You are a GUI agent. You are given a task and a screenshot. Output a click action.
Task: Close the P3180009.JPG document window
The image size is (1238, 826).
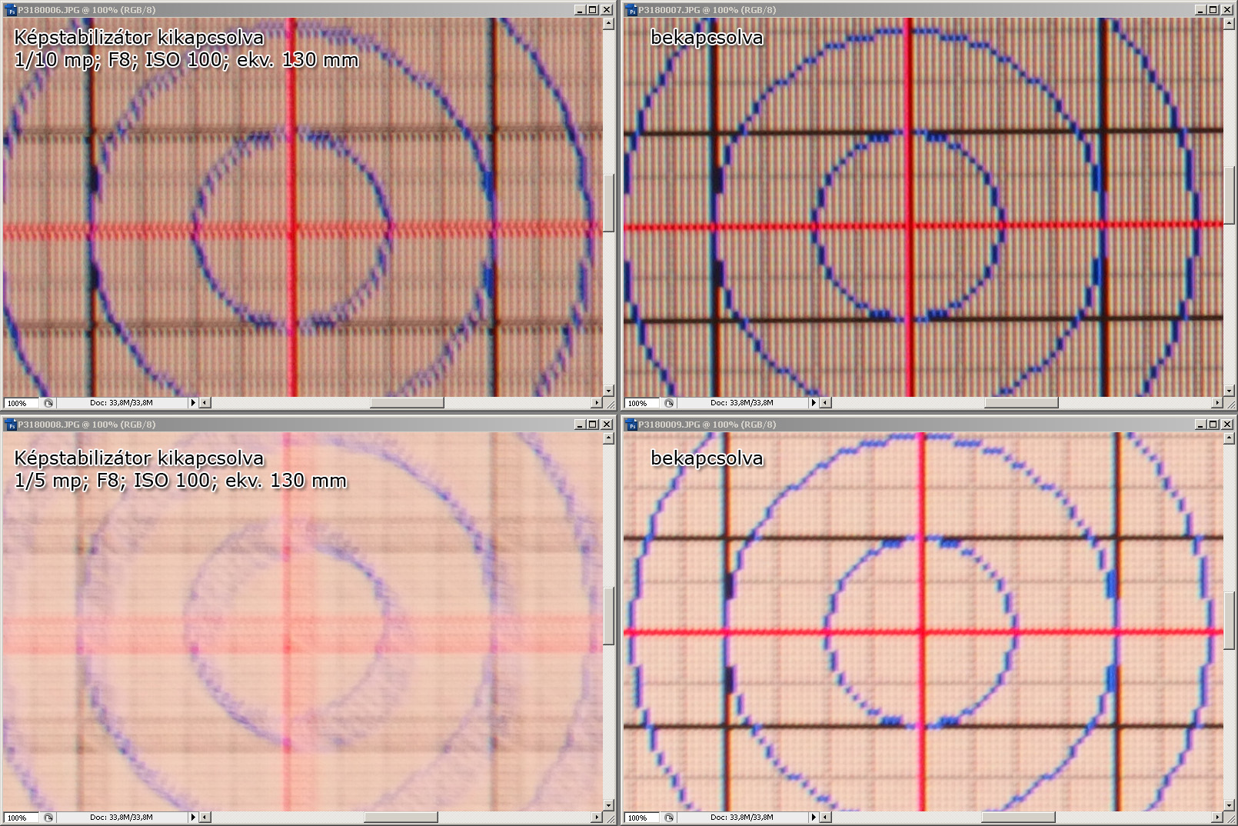tap(1227, 425)
